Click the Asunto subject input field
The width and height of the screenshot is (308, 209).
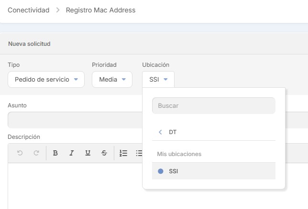tap(72, 120)
